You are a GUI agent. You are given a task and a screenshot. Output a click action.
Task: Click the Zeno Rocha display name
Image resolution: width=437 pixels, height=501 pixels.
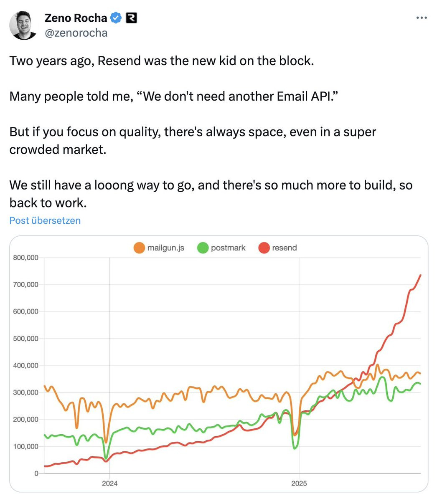76,18
